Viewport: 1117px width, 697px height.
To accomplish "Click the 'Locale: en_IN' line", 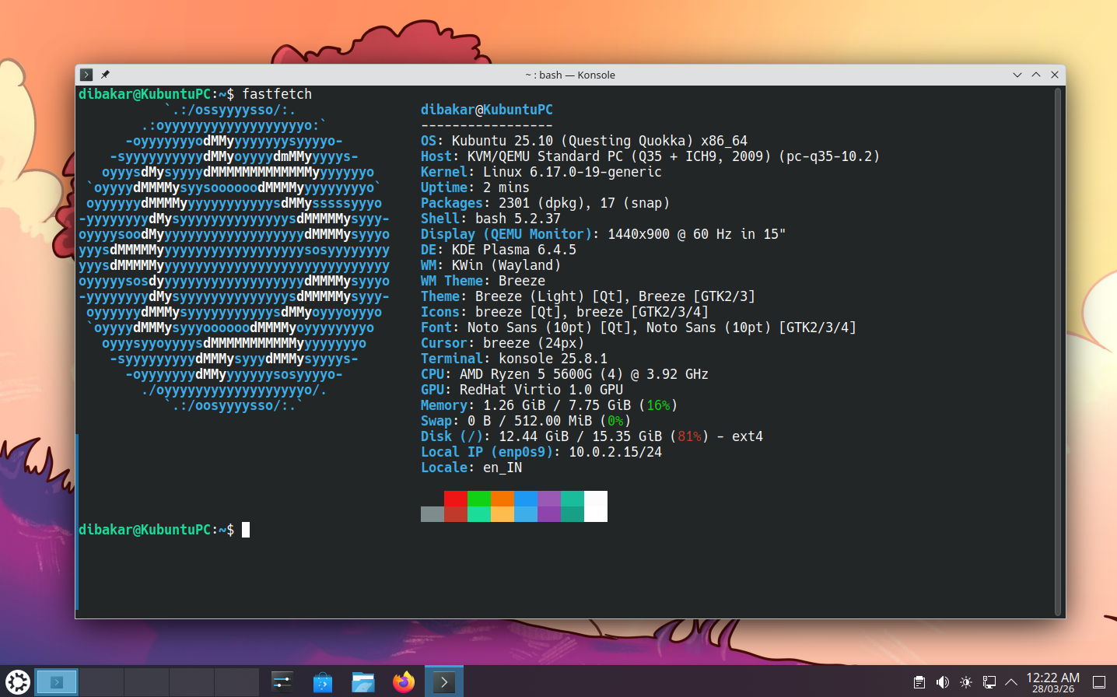I will [471, 468].
